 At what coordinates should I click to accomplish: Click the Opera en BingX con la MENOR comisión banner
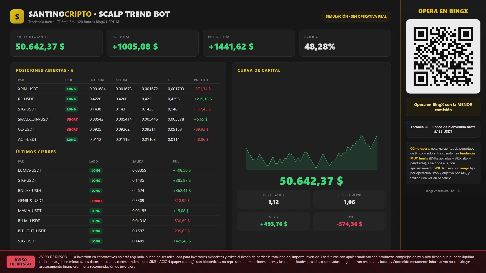[x=443, y=107]
